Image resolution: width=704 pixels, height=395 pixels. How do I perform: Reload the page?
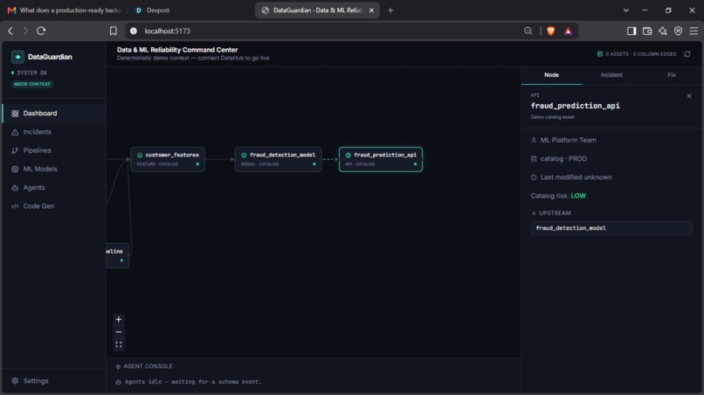coord(41,31)
